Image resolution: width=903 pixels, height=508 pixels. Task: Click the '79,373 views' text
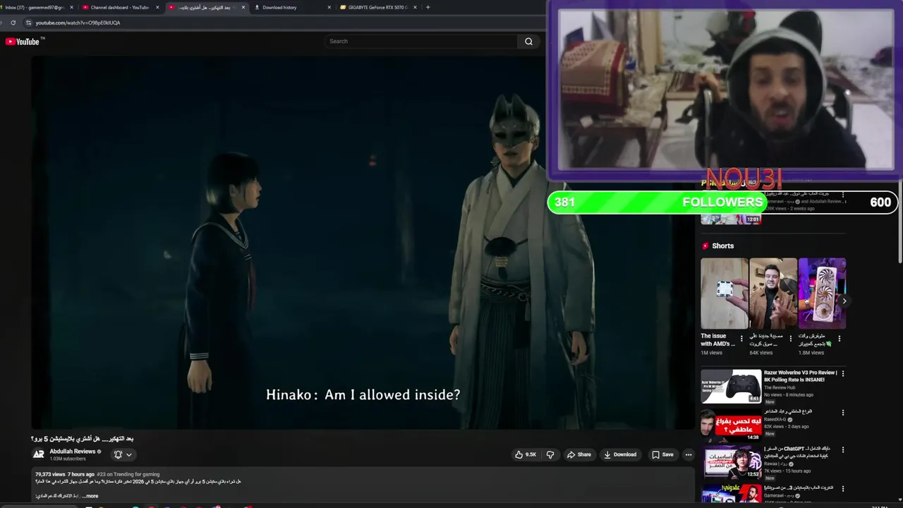pos(50,474)
